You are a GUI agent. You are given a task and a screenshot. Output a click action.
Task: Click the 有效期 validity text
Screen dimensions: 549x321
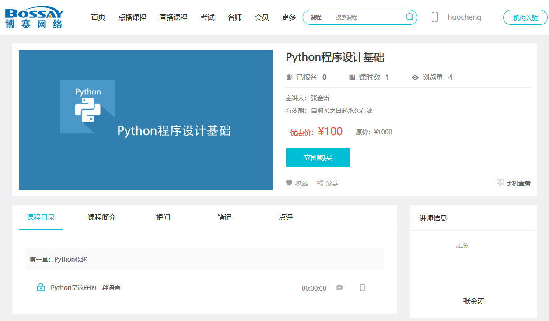point(329,111)
